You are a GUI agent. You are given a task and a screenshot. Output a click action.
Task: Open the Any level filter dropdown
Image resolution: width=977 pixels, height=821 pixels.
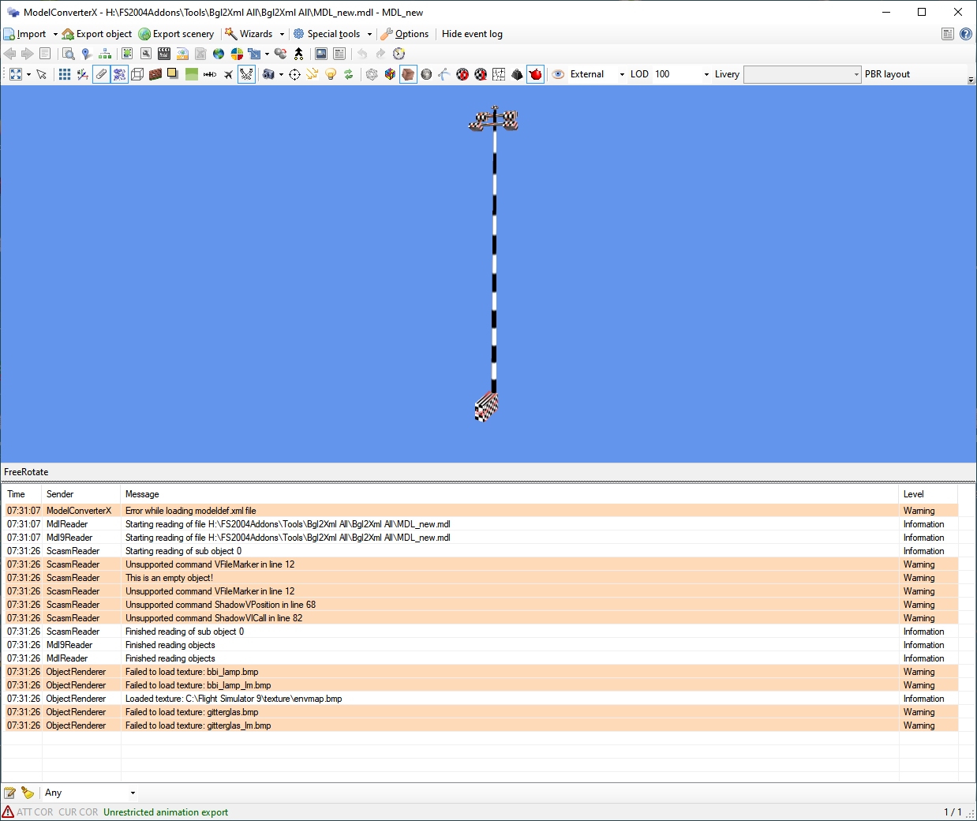click(x=133, y=793)
